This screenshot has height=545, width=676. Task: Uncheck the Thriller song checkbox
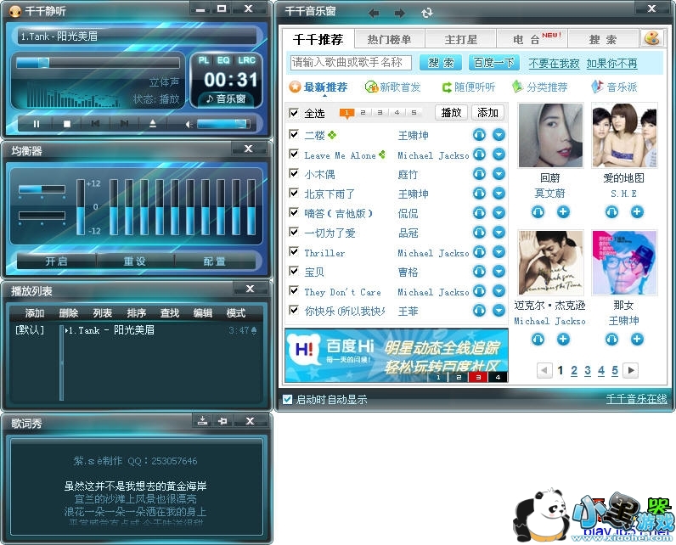click(294, 251)
